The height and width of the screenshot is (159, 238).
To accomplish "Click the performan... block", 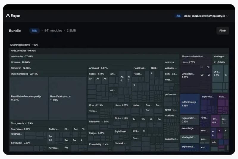I will tap(171, 94).
